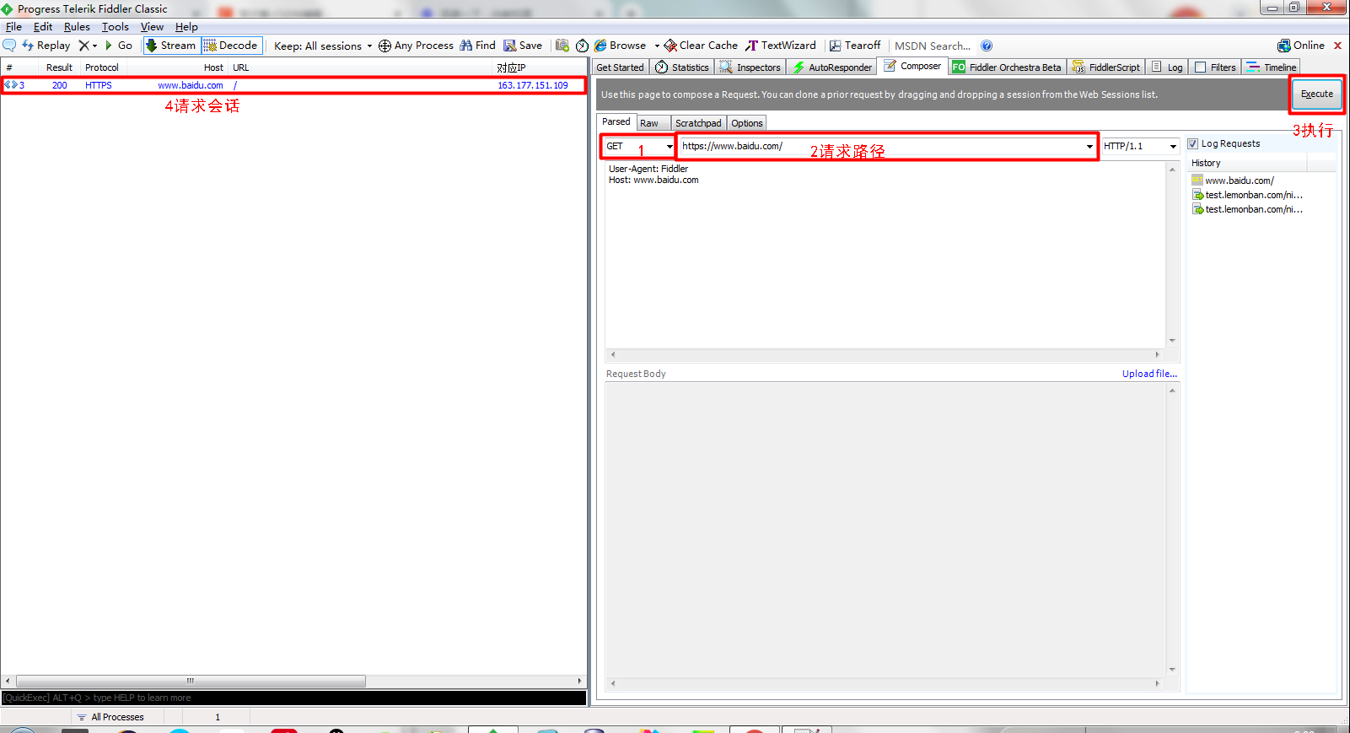Switch to AutoResponder tab

point(832,67)
